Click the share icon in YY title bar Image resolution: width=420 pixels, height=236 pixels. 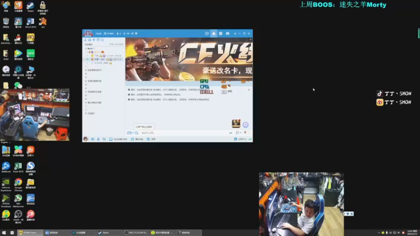[132, 34]
